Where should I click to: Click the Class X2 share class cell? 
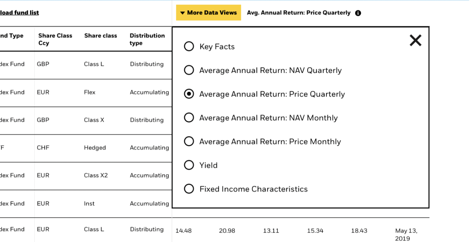(x=96, y=175)
